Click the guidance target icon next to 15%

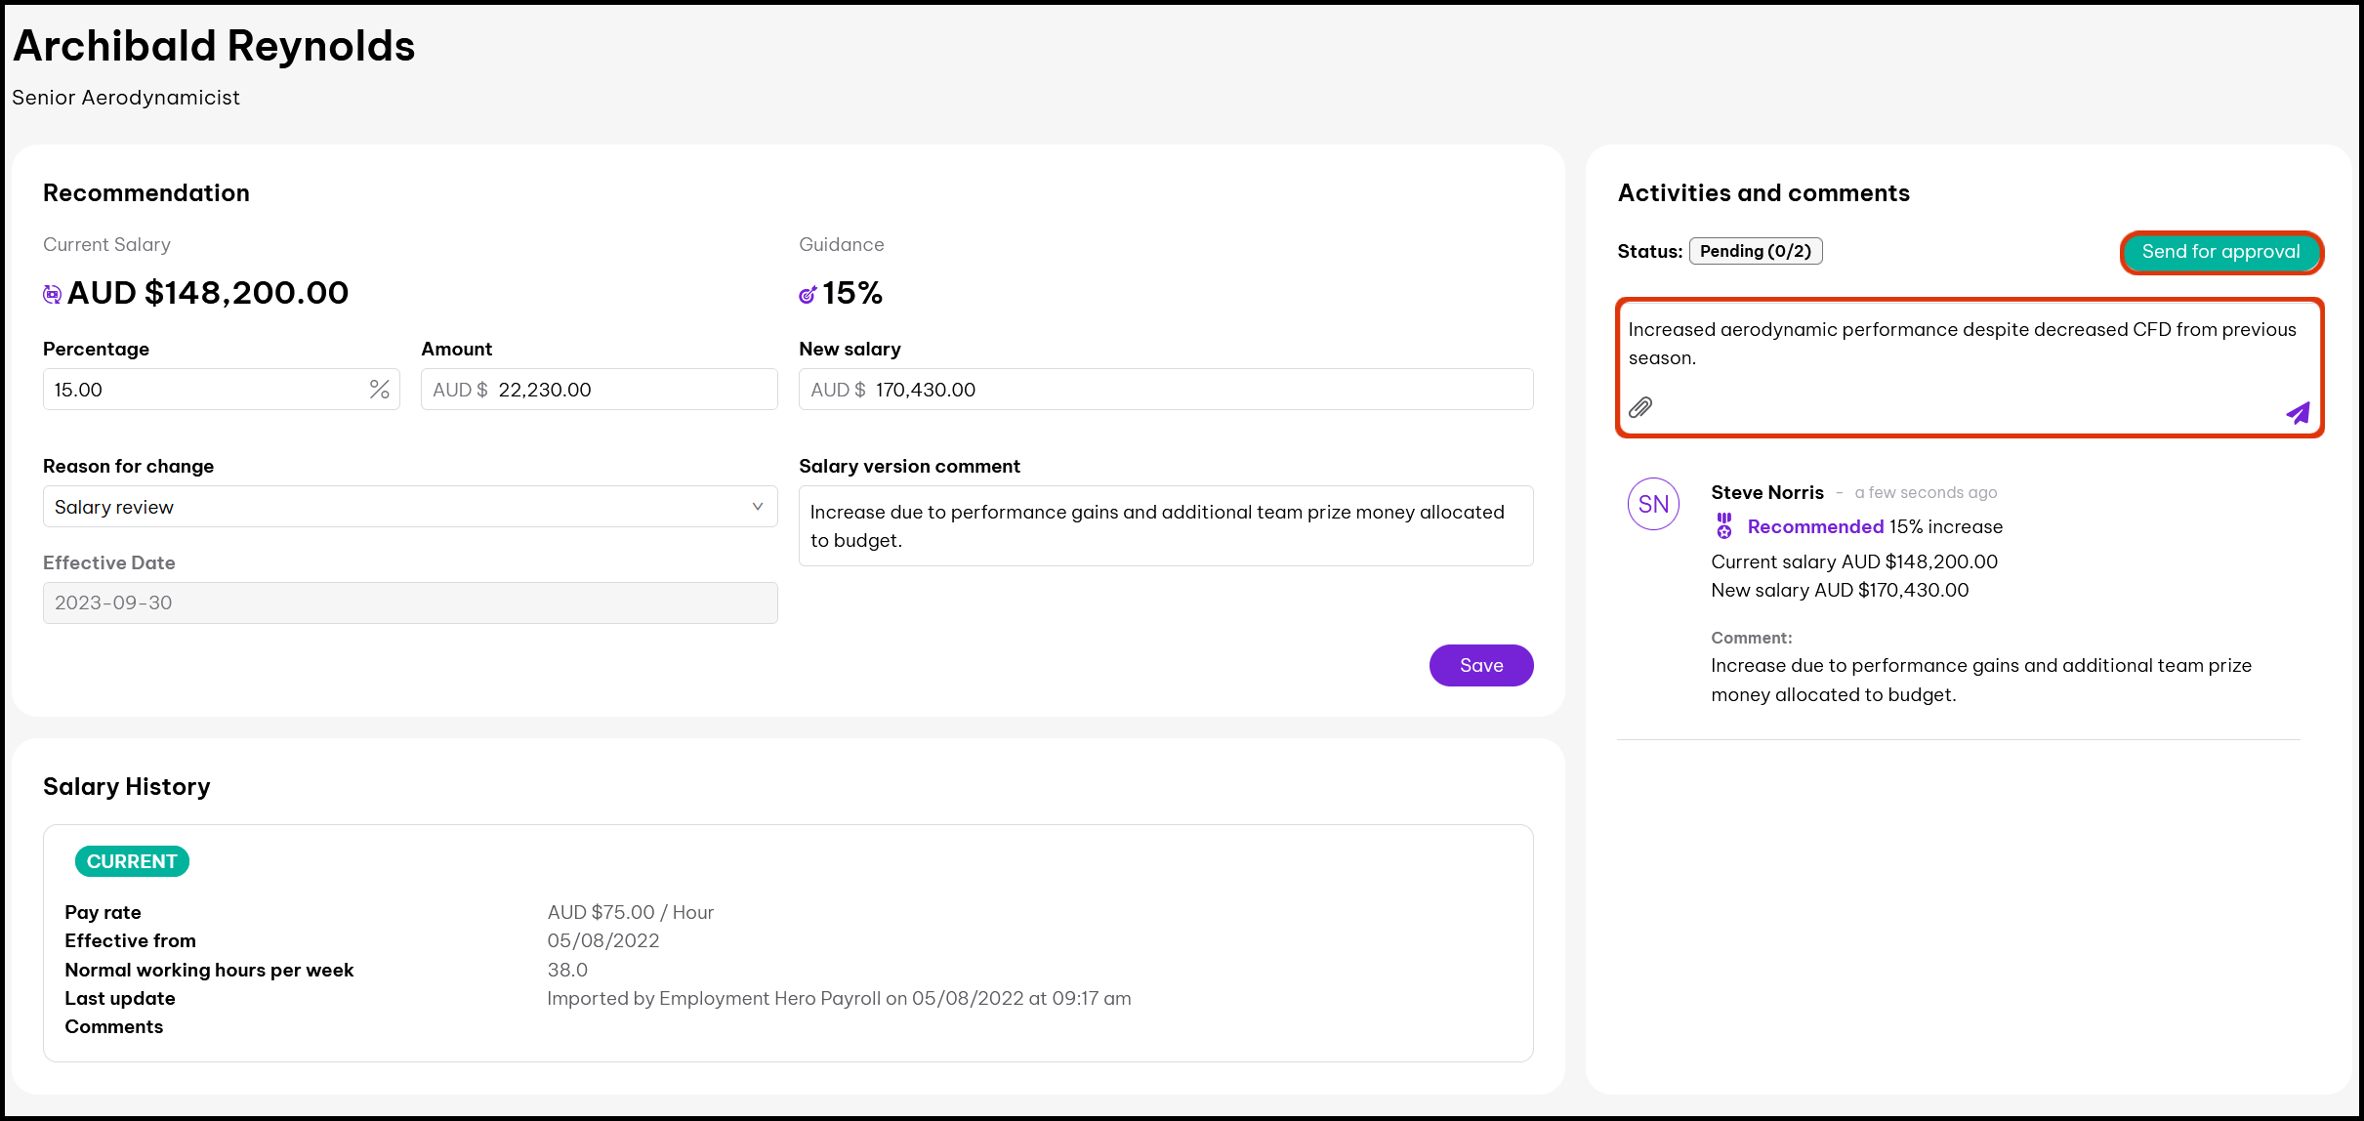pos(808,294)
